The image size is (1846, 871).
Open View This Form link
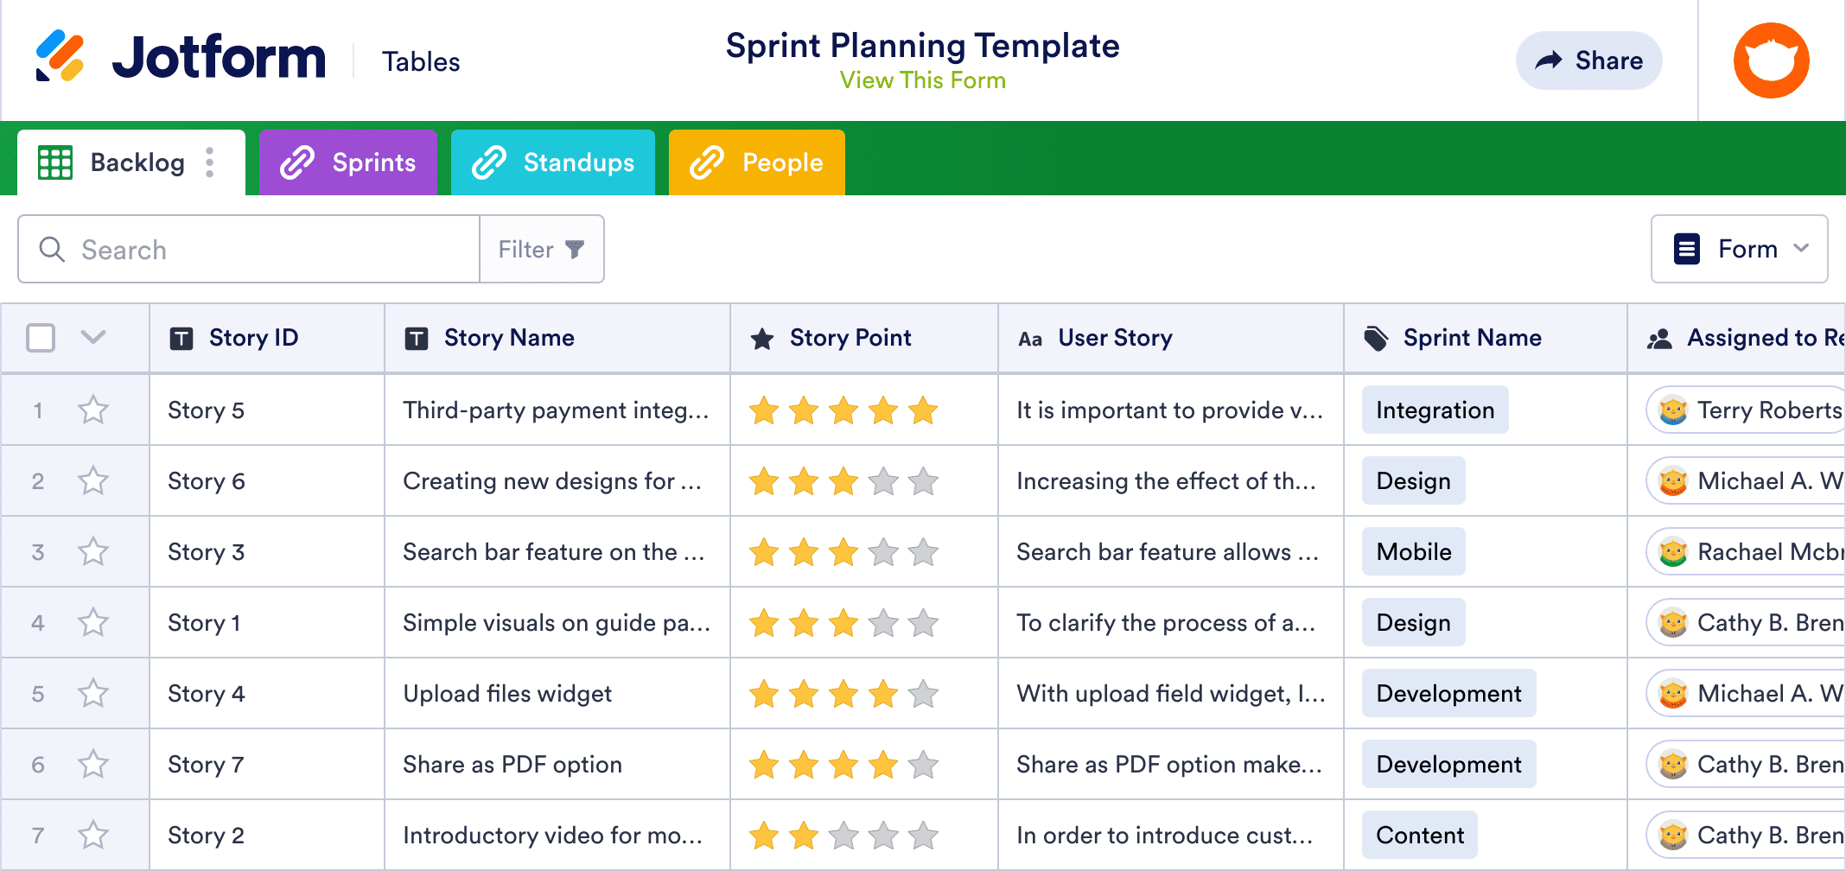pos(922,80)
